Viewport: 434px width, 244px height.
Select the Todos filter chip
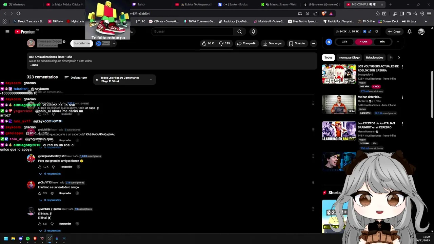coord(328,58)
